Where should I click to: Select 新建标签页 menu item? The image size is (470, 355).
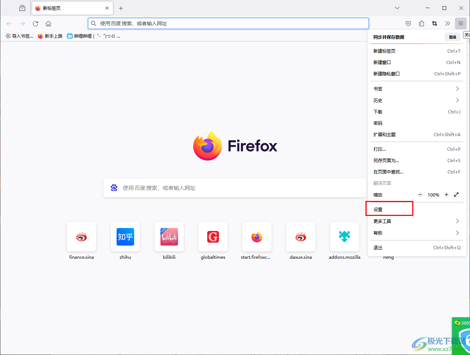(x=417, y=51)
